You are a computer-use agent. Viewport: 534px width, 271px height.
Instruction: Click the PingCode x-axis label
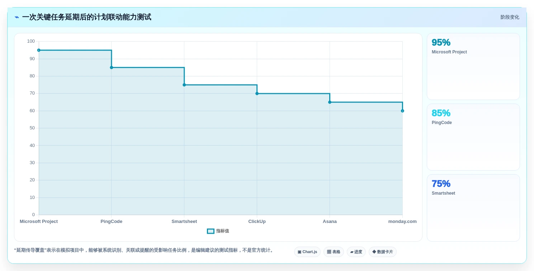click(112, 222)
